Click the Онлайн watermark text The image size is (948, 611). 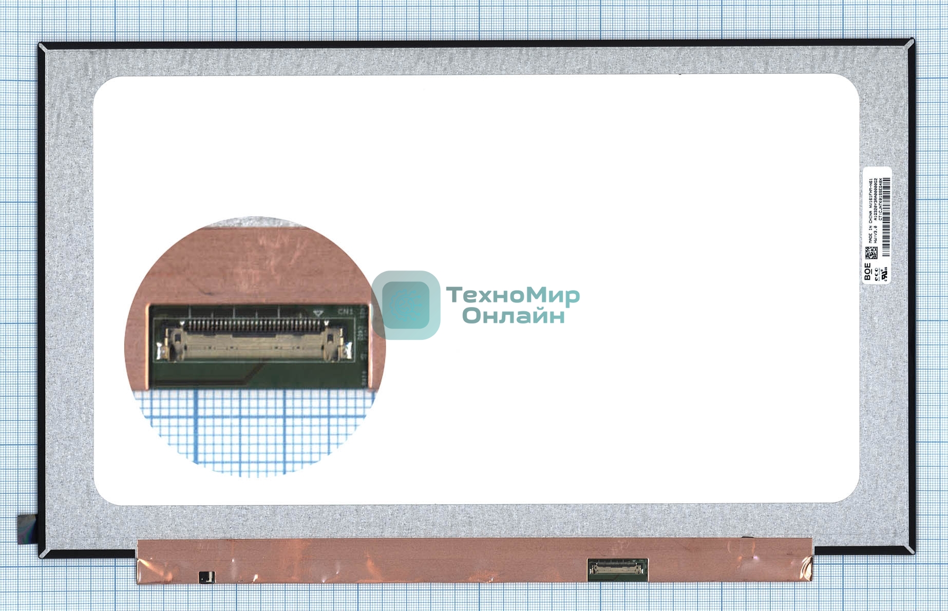point(513,316)
